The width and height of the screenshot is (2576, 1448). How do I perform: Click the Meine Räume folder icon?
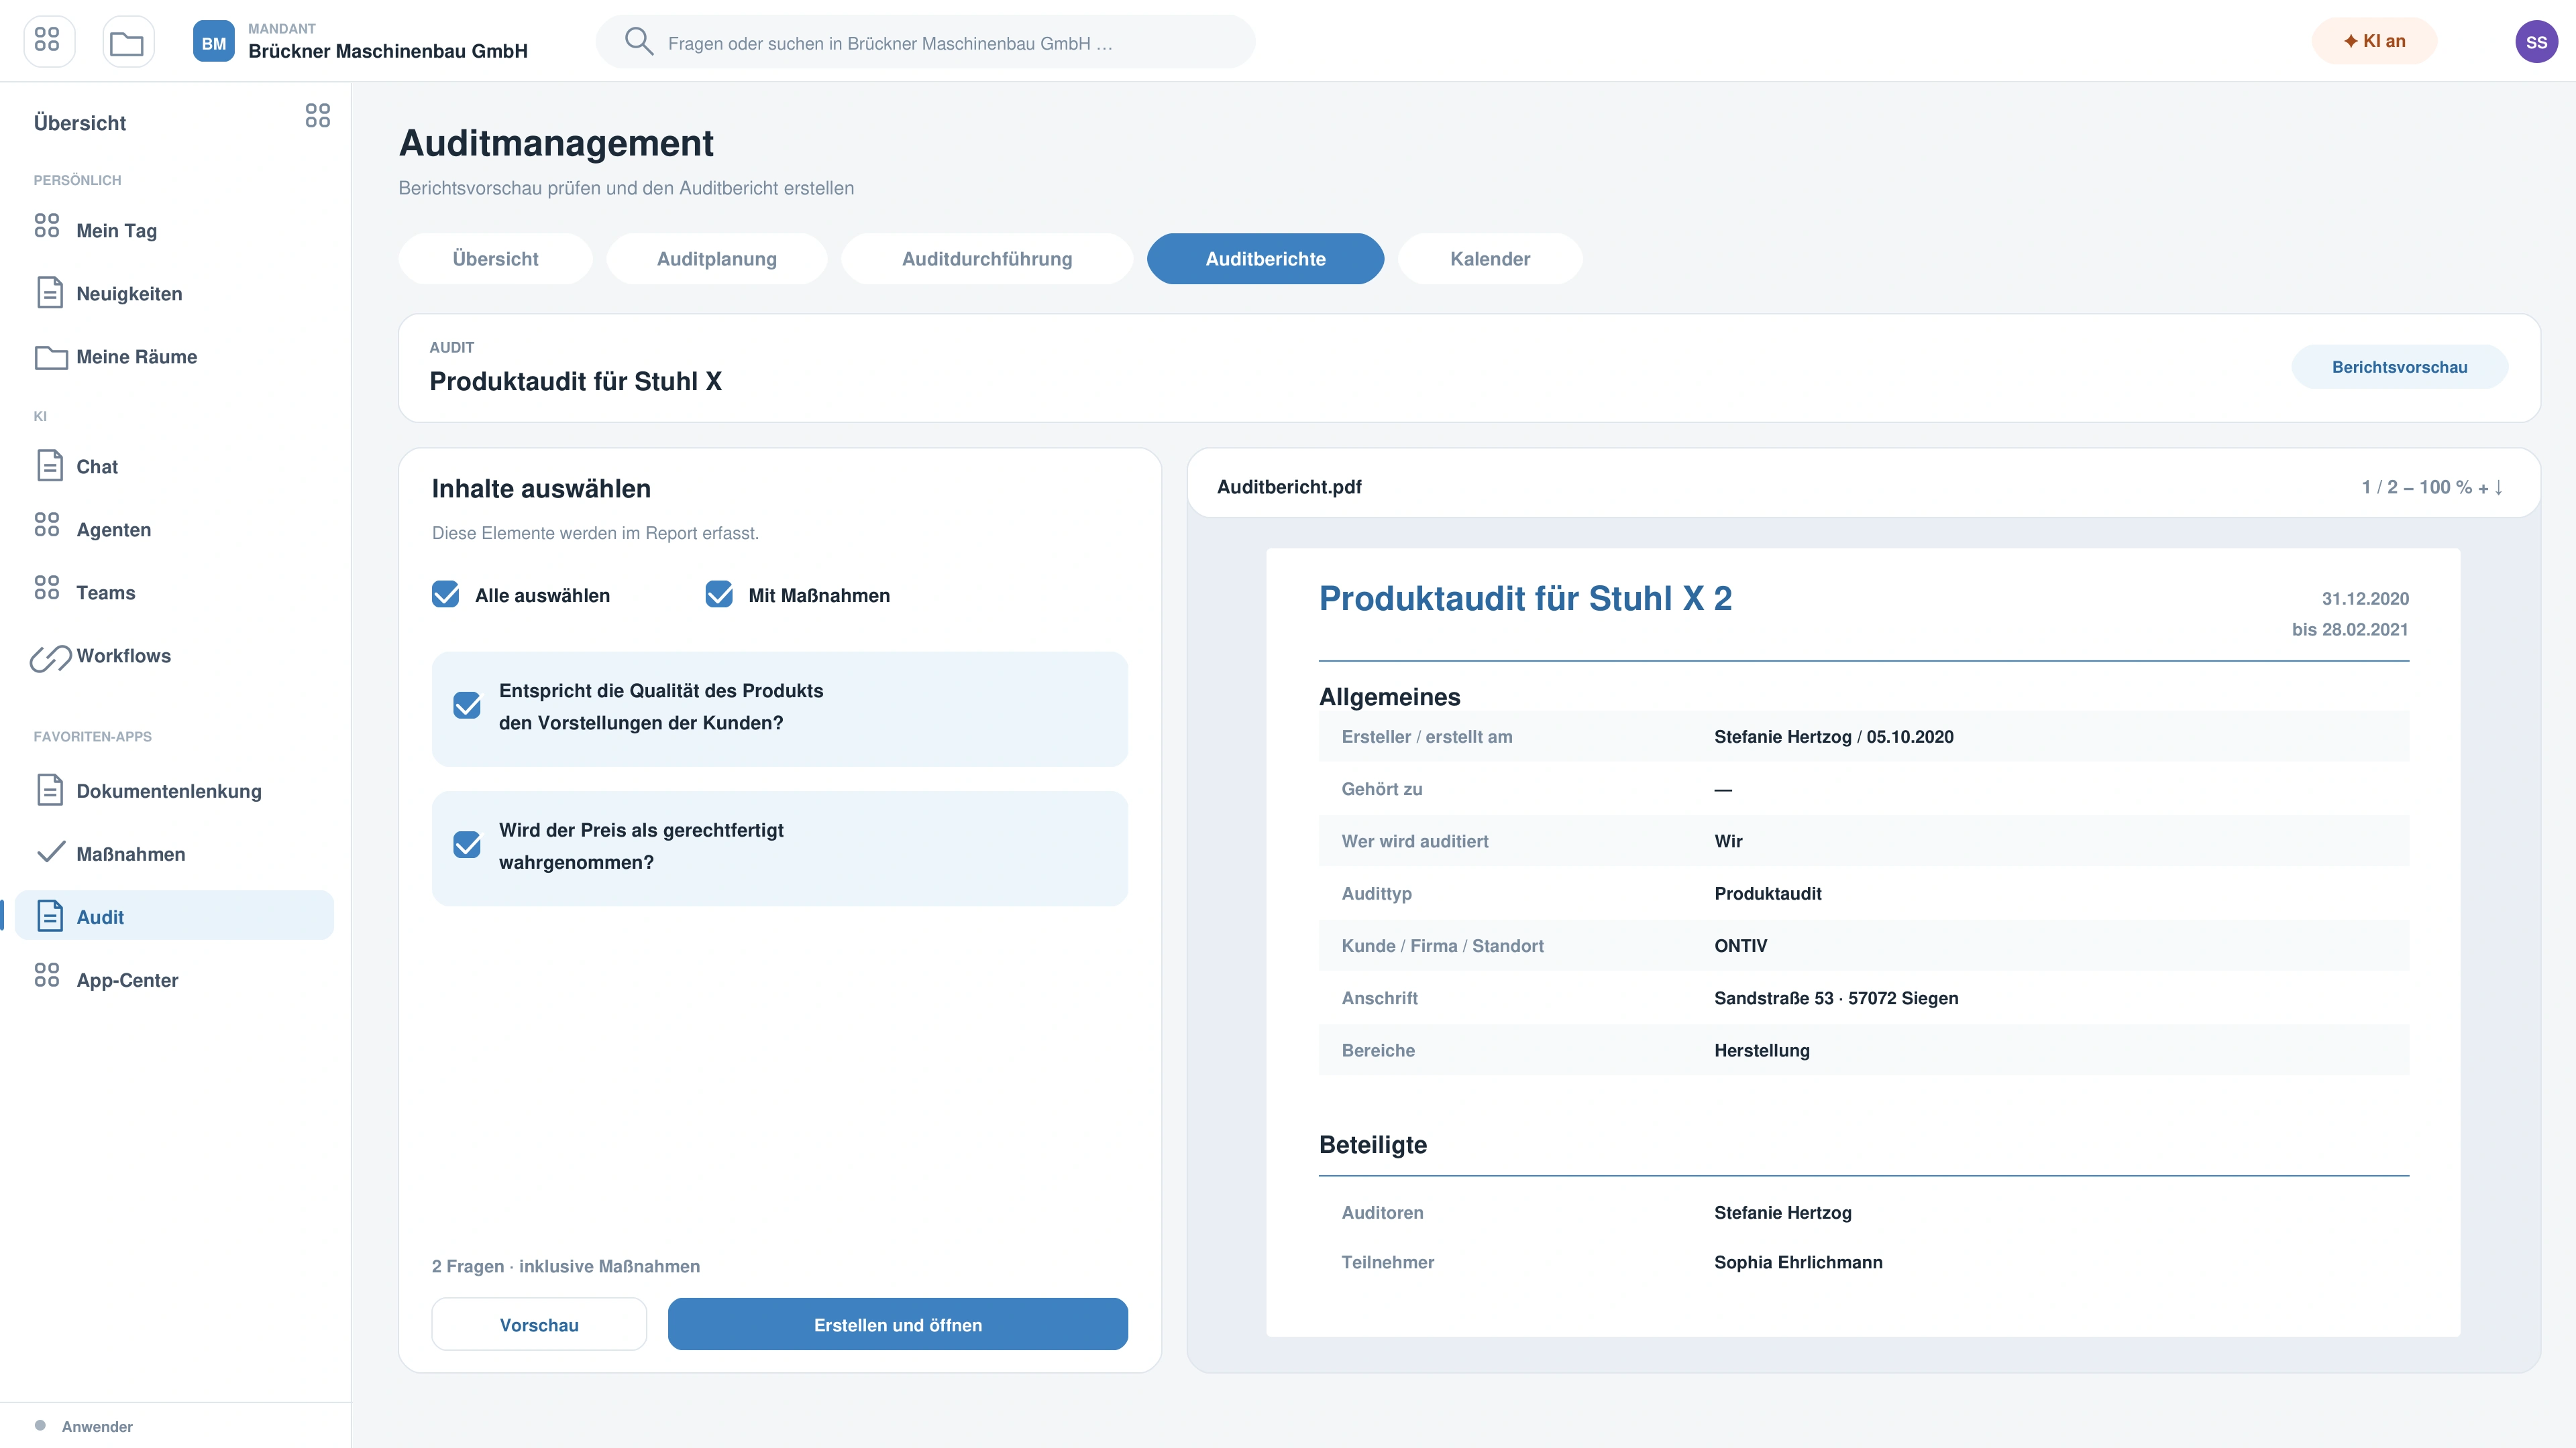(51, 357)
